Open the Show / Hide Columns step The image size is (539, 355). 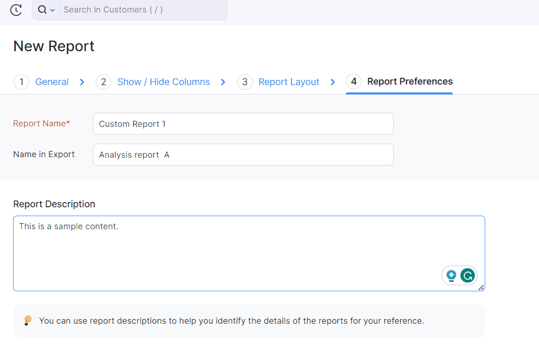[x=163, y=82]
